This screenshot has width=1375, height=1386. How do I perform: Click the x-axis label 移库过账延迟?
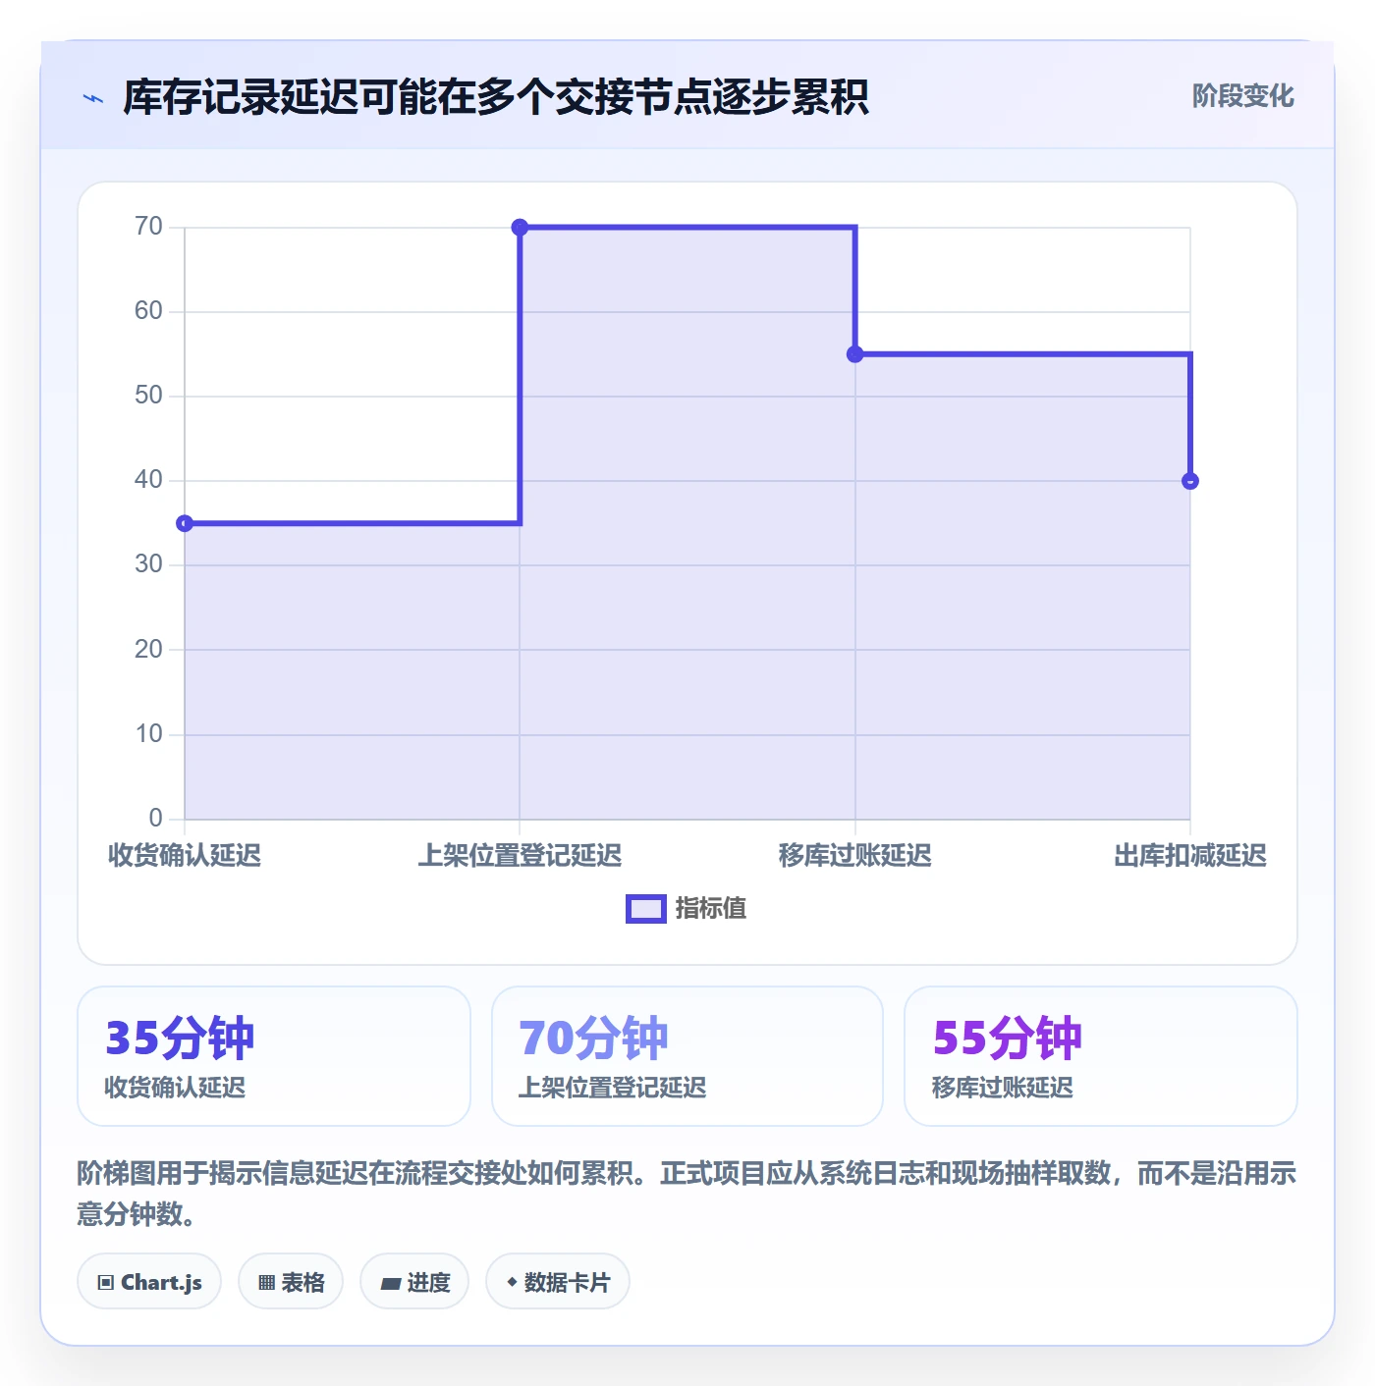tap(855, 856)
